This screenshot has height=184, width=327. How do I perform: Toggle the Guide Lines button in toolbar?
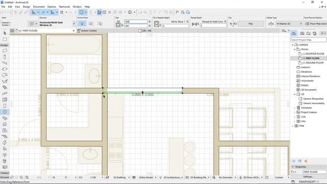coord(34,12)
